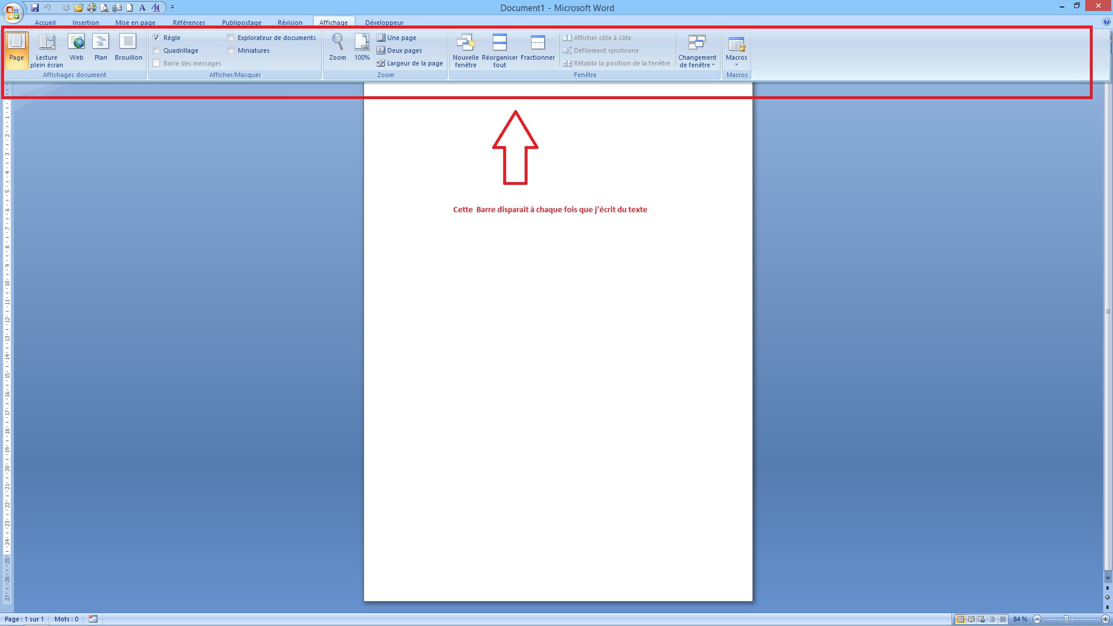The height and width of the screenshot is (626, 1113).
Task: Switch to the Insertion tab
Action: click(x=85, y=23)
